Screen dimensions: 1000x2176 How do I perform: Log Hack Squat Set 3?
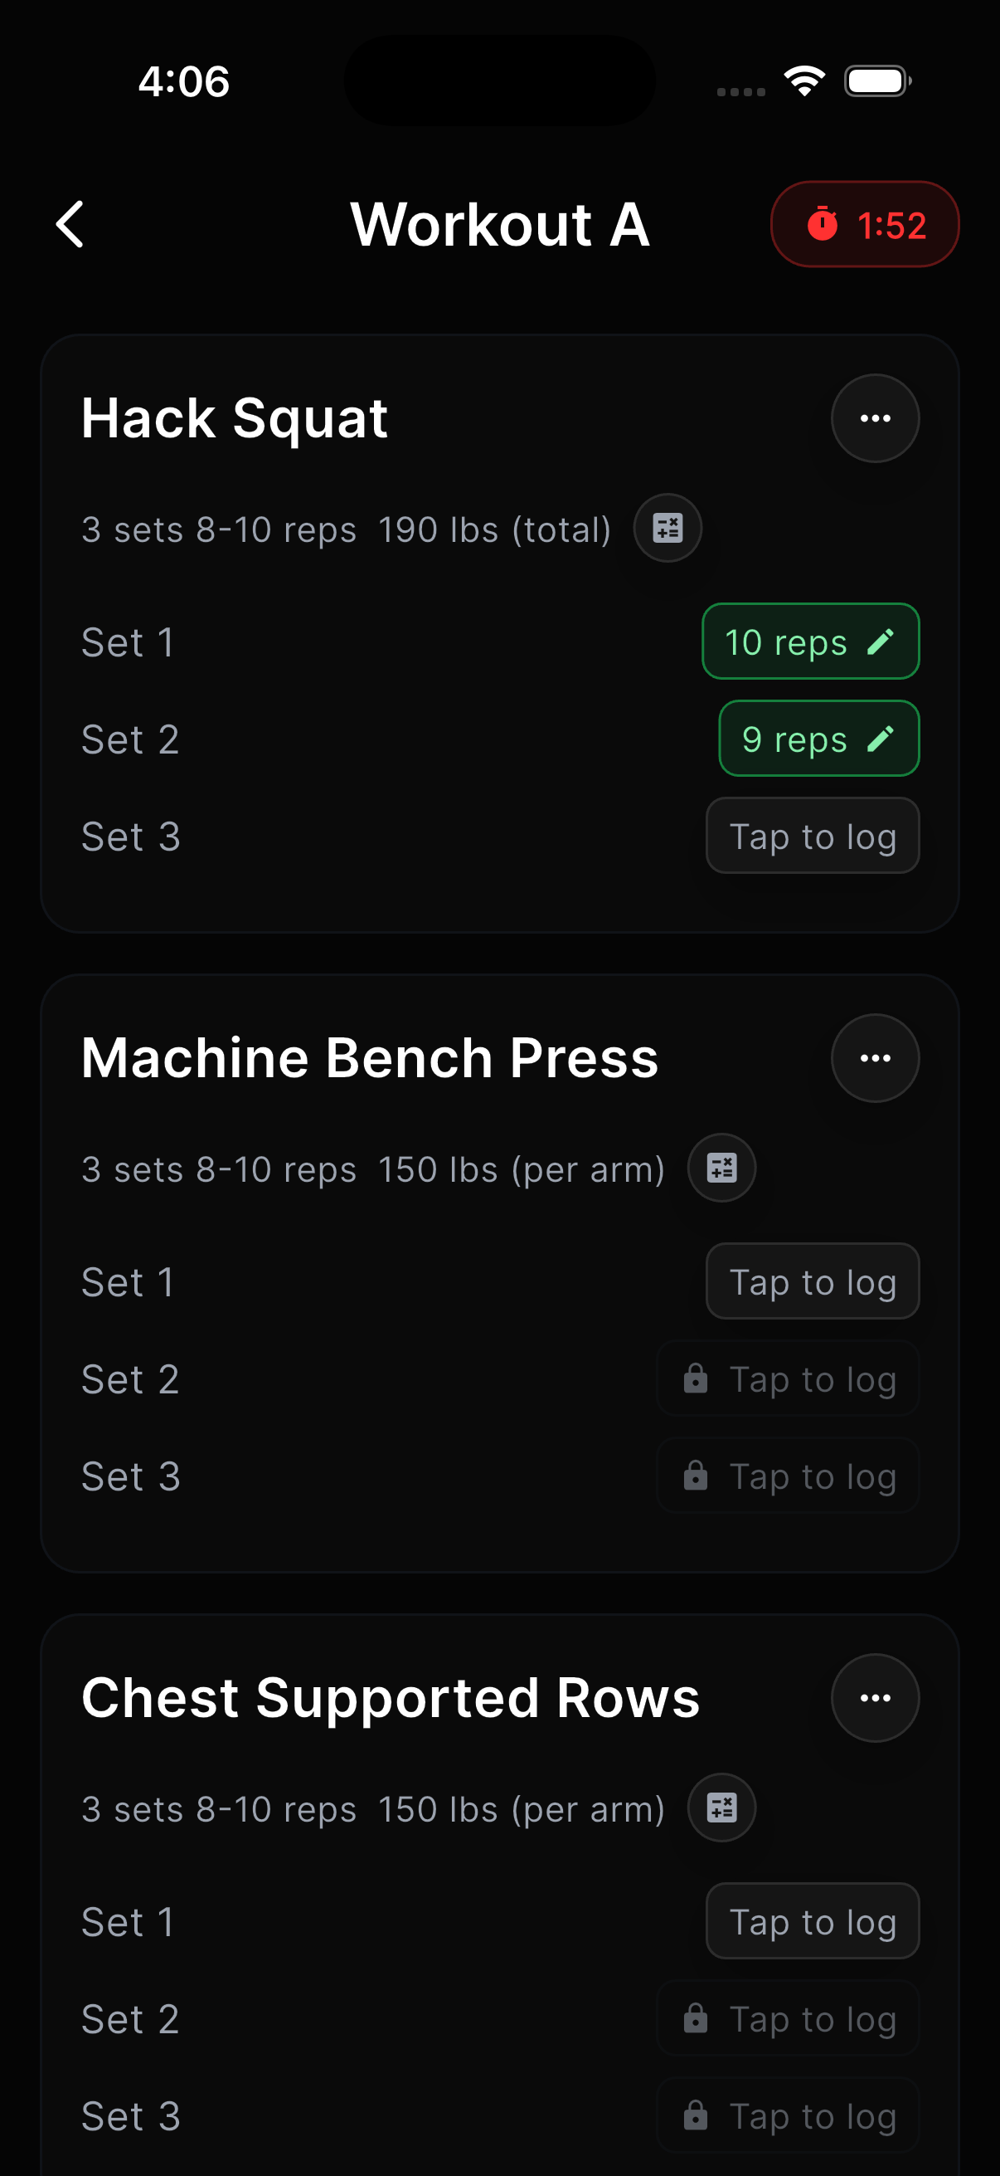[x=812, y=837]
